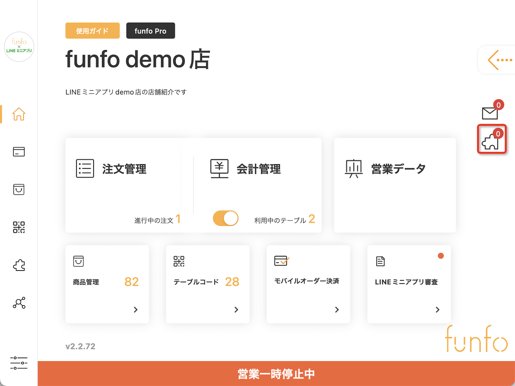The image size is (515, 386).
Task: Open the 使用ガイド button
Action: [92, 31]
